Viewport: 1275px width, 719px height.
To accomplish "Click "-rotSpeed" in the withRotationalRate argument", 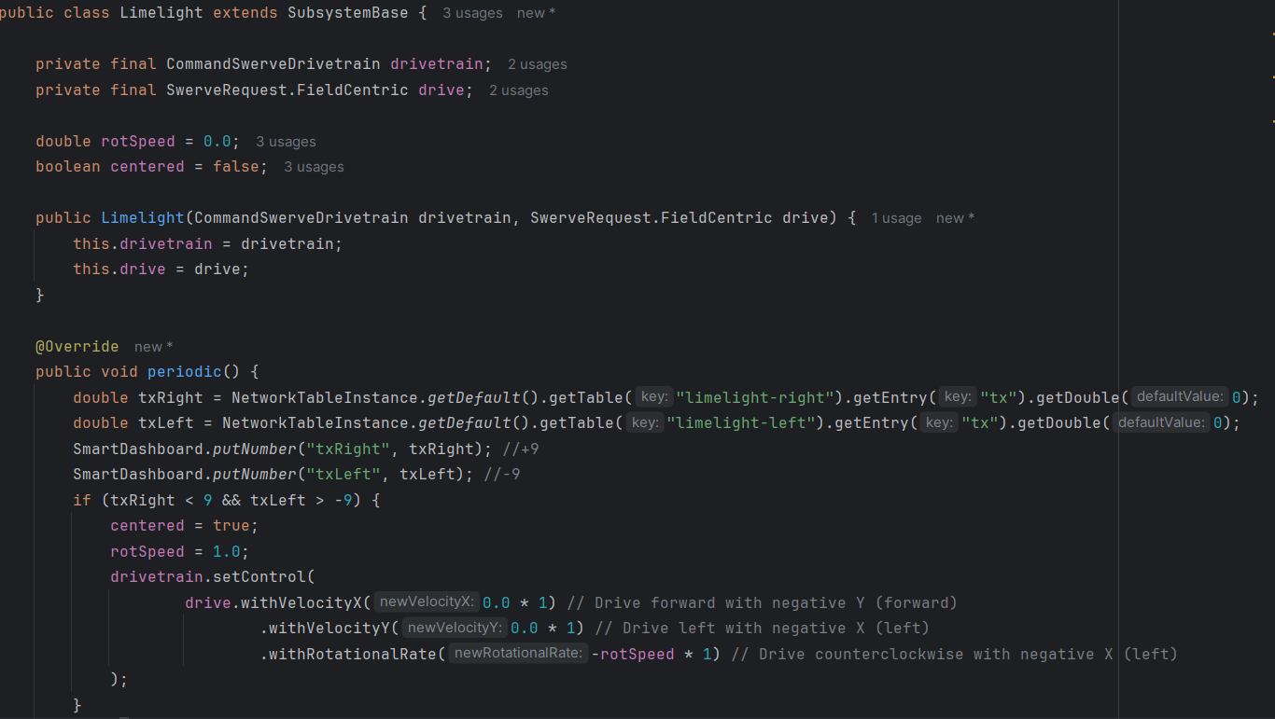I will click(x=633, y=654).
